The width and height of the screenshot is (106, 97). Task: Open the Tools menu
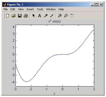pos(40,9)
